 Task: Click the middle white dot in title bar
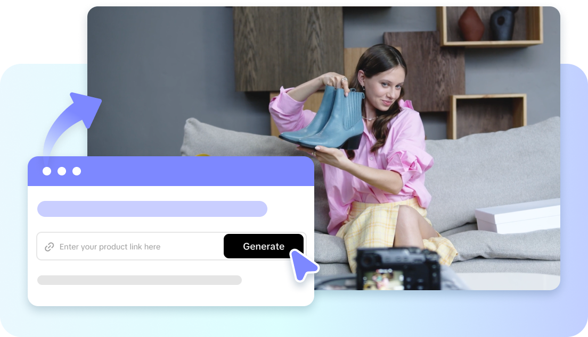62,171
